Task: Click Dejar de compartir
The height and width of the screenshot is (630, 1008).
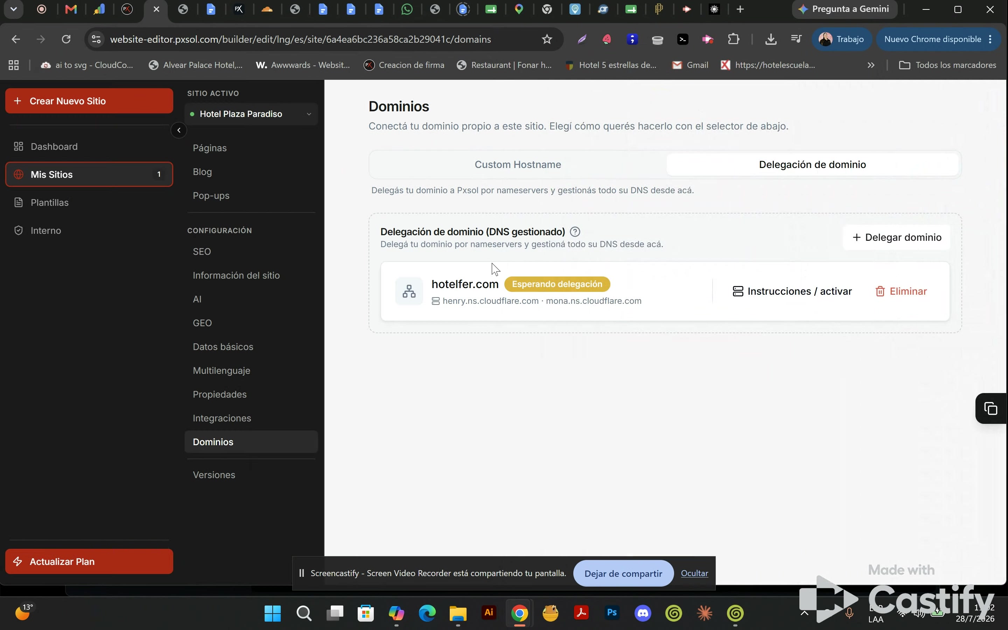Action: click(x=623, y=573)
